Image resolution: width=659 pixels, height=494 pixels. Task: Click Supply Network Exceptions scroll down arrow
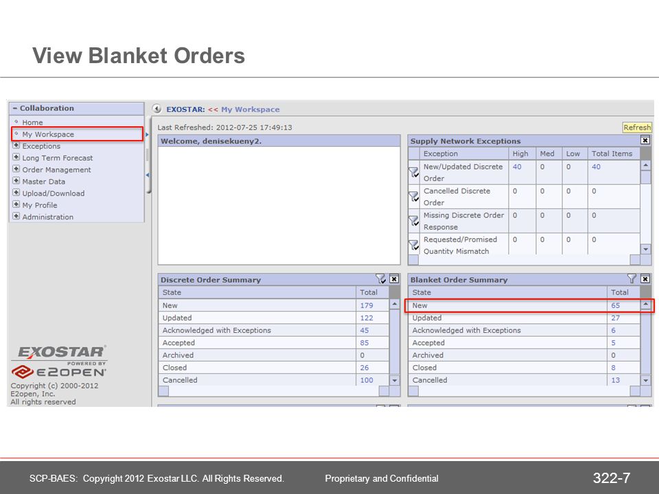pos(645,249)
